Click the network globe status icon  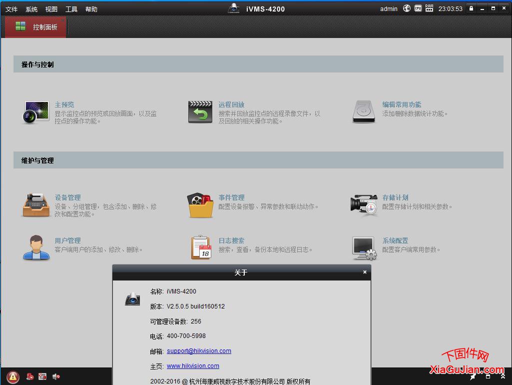point(407,8)
